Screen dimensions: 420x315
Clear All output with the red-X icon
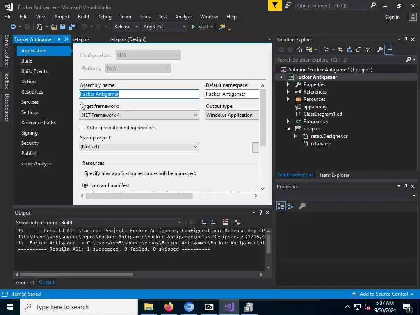pos(225,222)
